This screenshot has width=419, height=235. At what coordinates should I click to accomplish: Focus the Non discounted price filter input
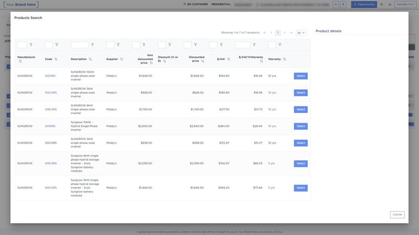point(136,44)
